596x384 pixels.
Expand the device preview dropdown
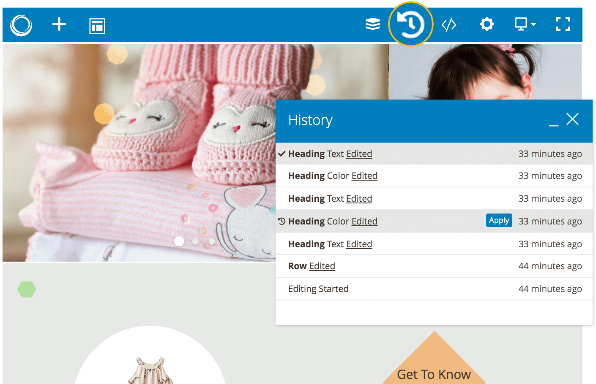525,24
